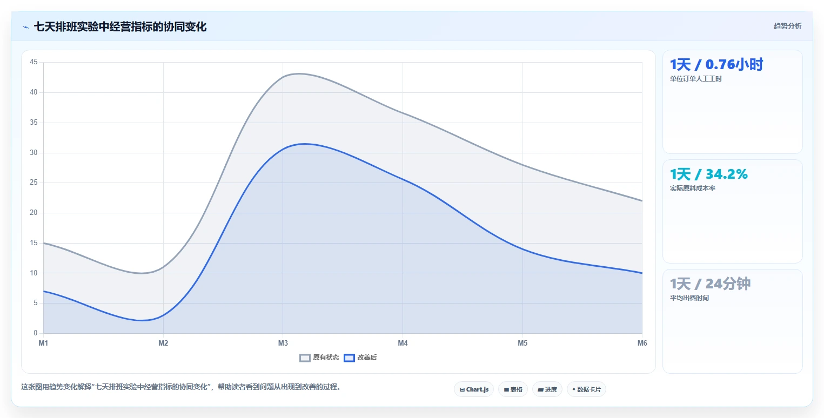The width and height of the screenshot is (824, 418).
Task: Click the 30 y-axis value
Action: point(34,152)
